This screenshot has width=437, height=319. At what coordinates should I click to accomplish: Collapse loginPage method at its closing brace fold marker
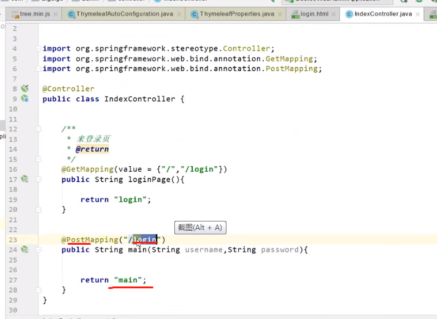39,209
